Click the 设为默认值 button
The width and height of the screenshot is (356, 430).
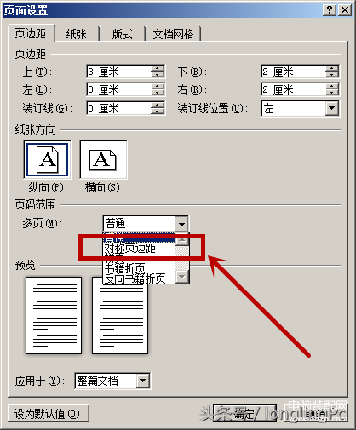49,414
